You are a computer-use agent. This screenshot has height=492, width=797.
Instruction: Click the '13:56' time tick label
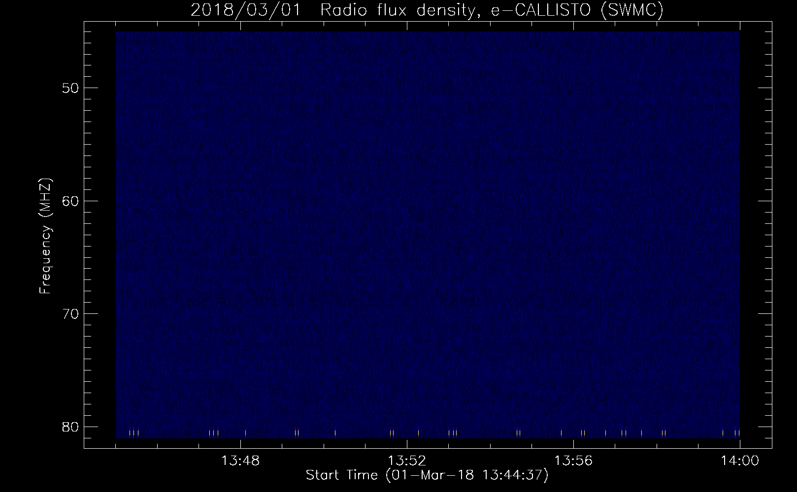pyautogui.click(x=573, y=461)
